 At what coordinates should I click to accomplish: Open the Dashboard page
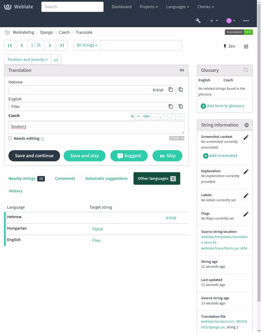(x=122, y=7)
